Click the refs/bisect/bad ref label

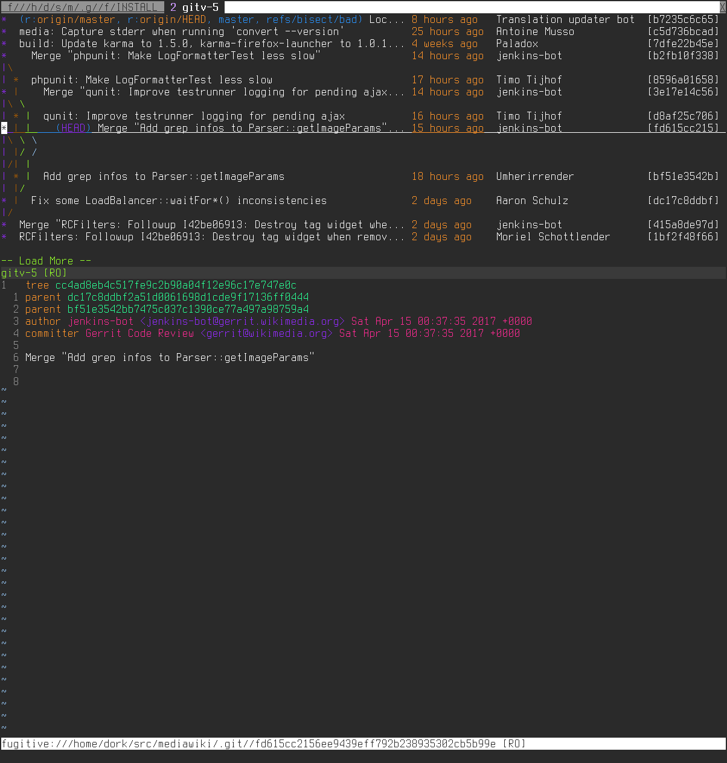[x=312, y=19]
